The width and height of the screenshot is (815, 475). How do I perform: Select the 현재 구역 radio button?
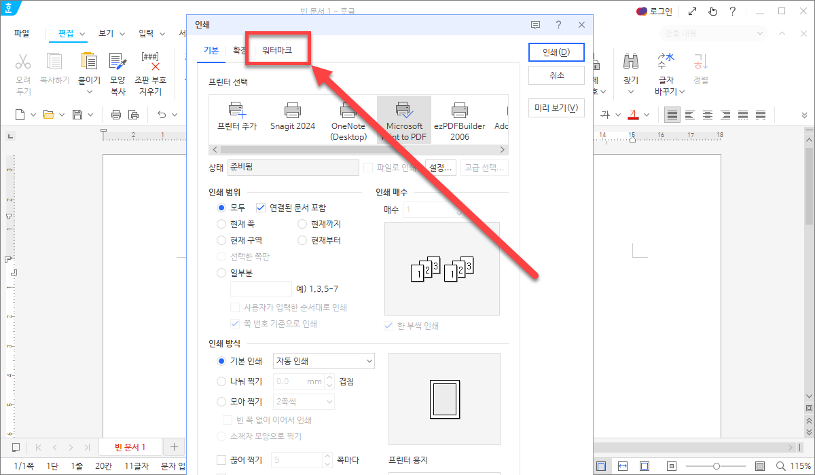point(221,240)
